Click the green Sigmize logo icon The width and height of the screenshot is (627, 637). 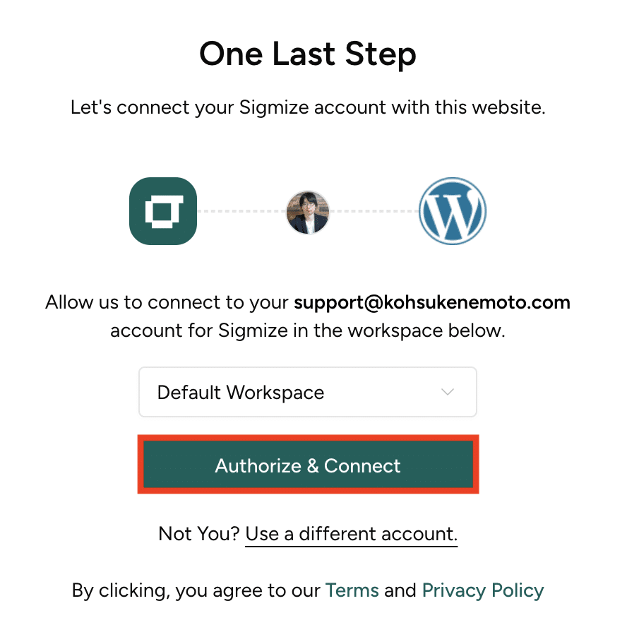tap(163, 211)
